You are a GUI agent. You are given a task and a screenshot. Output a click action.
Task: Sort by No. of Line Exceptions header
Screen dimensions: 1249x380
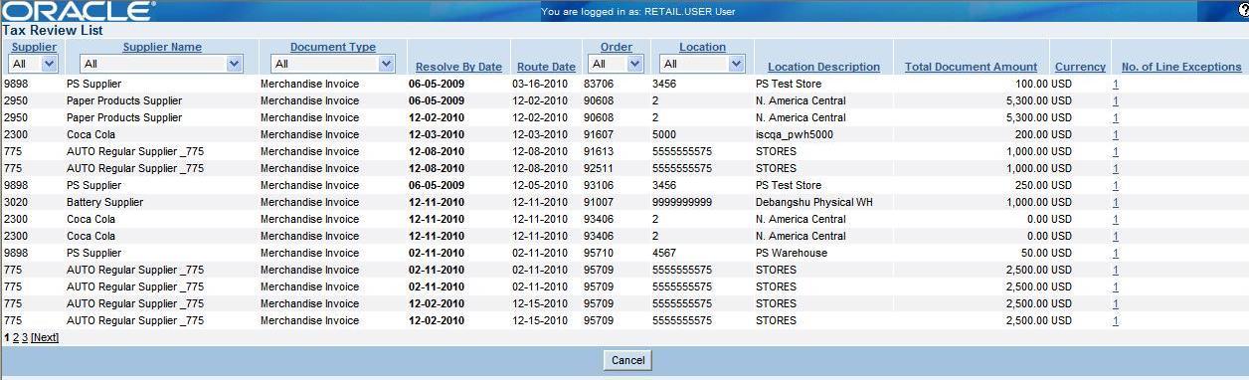coord(1181,67)
